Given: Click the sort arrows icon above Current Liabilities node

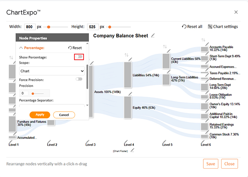Looking at the screenshot, I should [165, 47].
